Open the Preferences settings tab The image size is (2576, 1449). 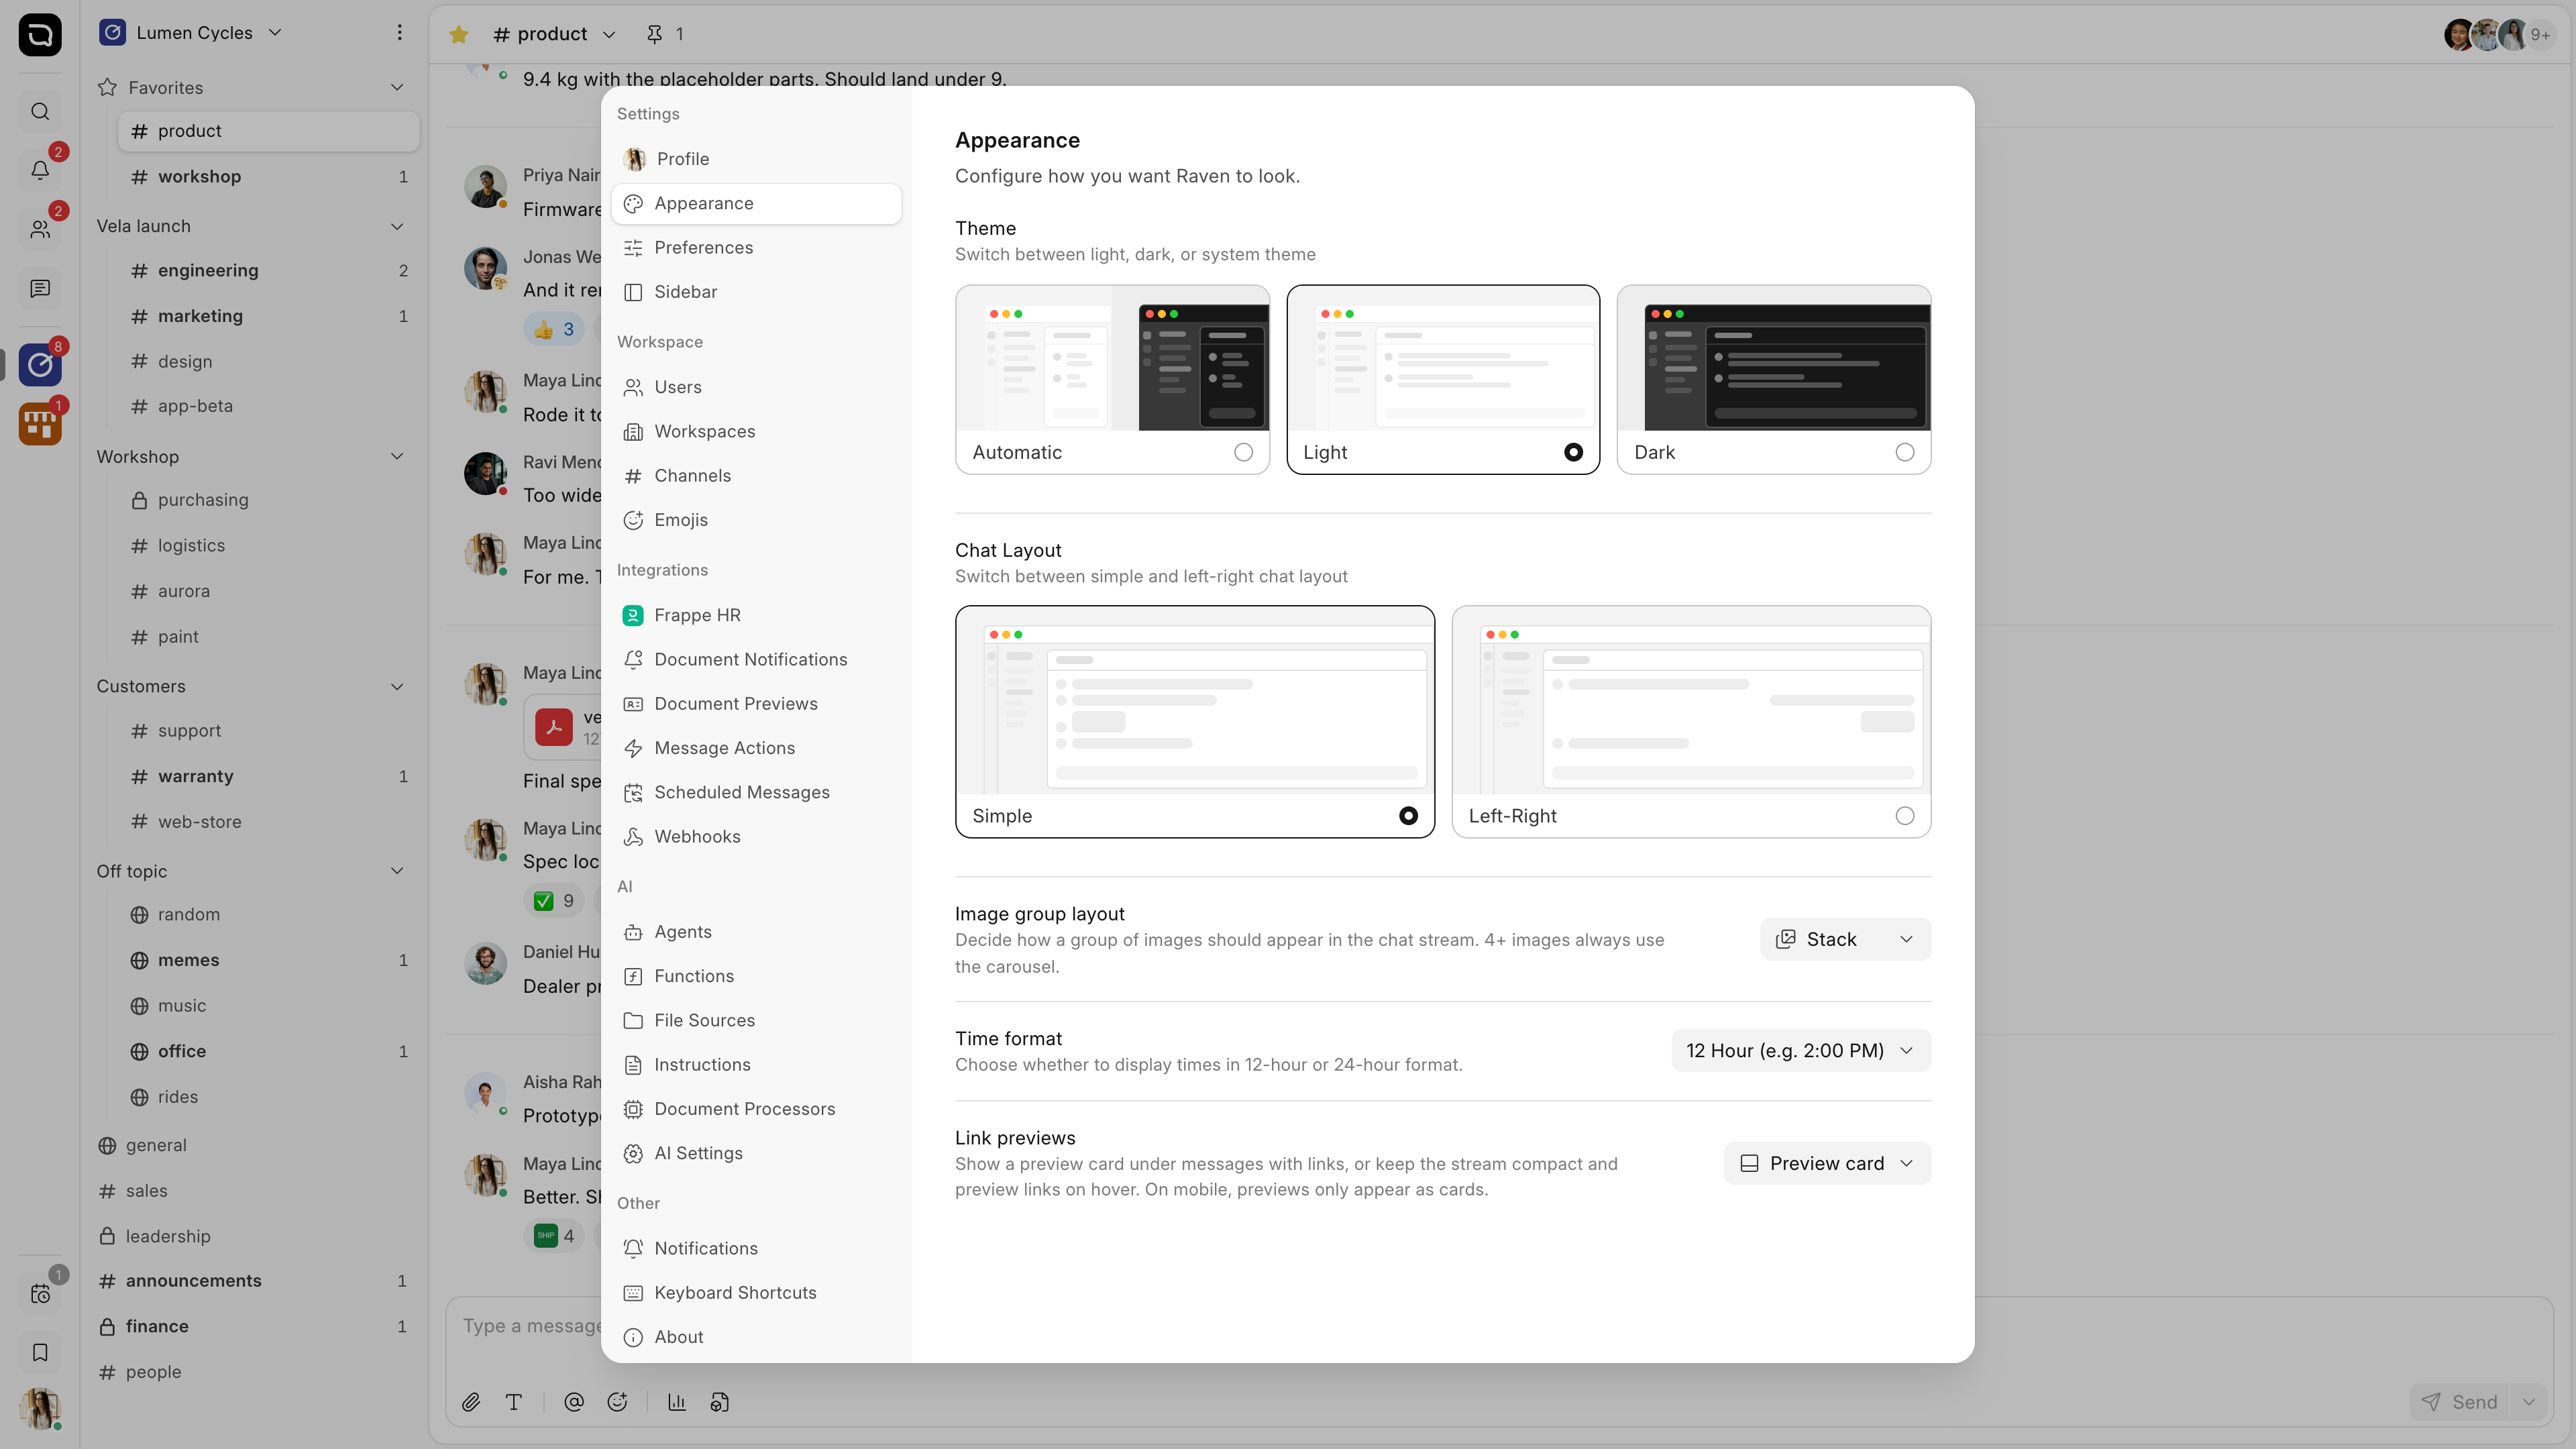756,248
